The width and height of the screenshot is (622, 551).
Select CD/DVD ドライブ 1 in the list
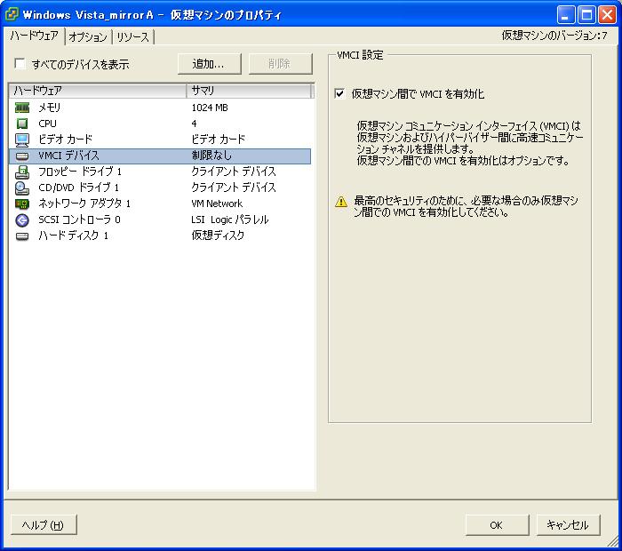[160, 188]
